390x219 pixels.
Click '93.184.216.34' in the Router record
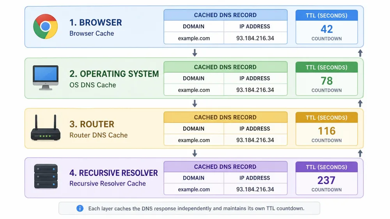pyautogui.click(x=255, y=140)
